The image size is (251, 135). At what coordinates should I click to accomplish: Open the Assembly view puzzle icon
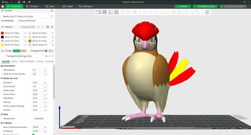click(207, 12)
